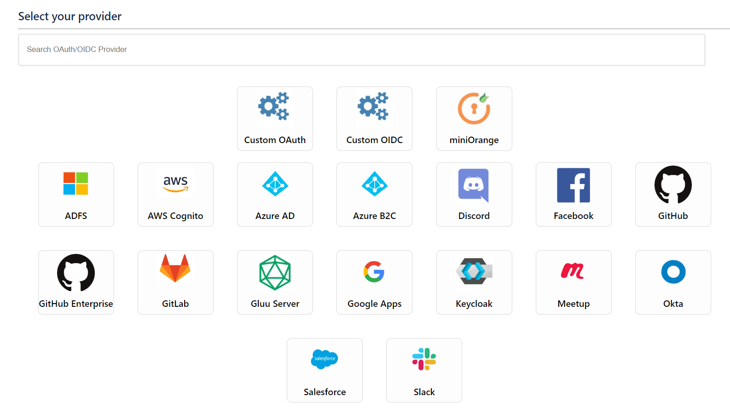
Task: Click the Azure AD label
Action: click(275, 216)
